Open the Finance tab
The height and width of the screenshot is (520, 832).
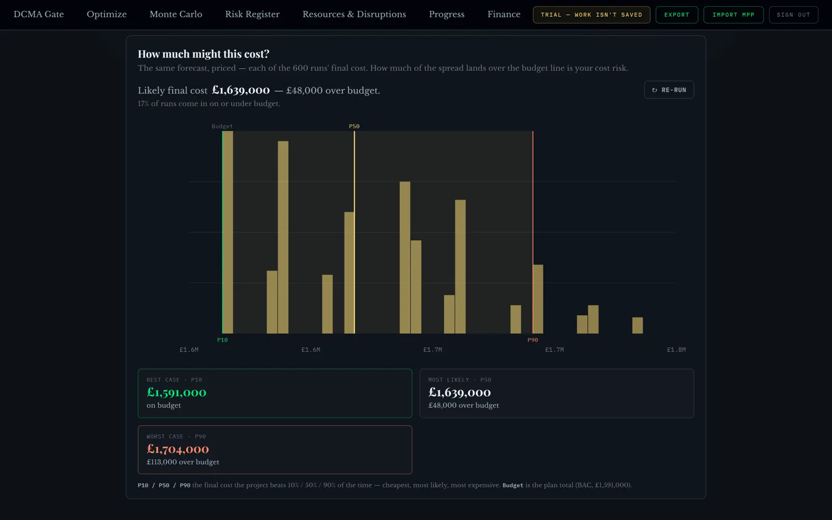[x=504, y=15]
